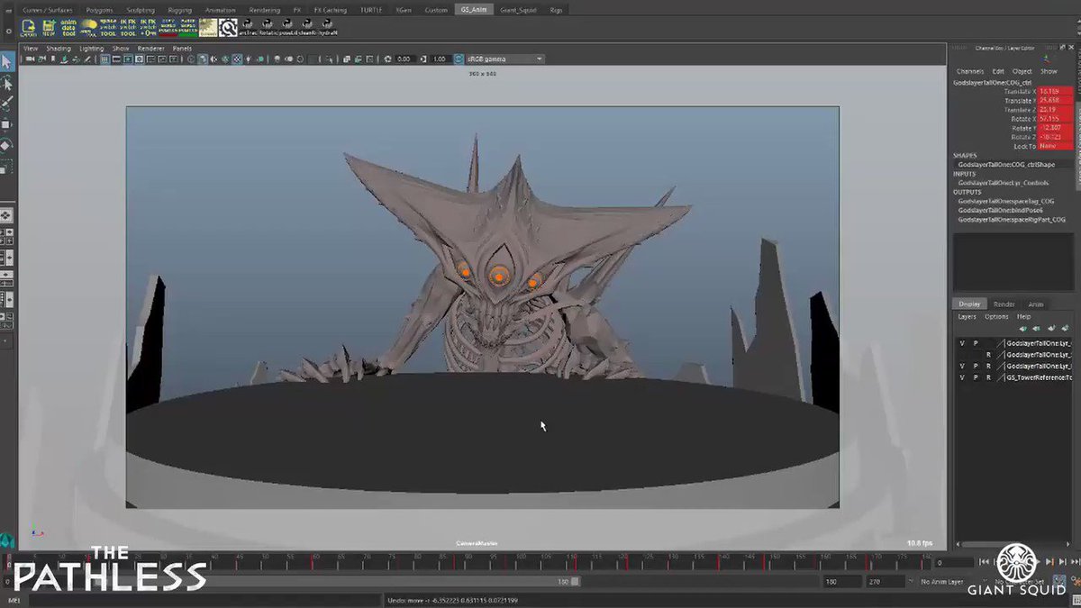The height and width of the screenshot is (608, 1081).
Task: Open the Lock To None dropdown in Channel Box
Action: [x=1056, y=146]
